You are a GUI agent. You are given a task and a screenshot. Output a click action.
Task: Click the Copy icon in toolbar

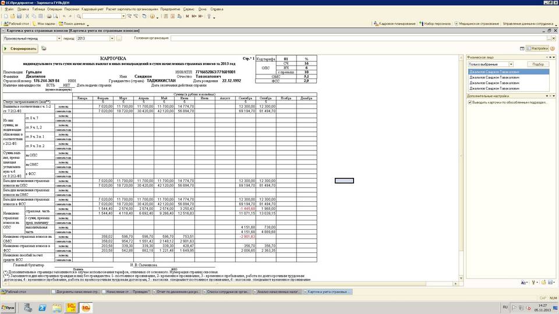point(34,16)
